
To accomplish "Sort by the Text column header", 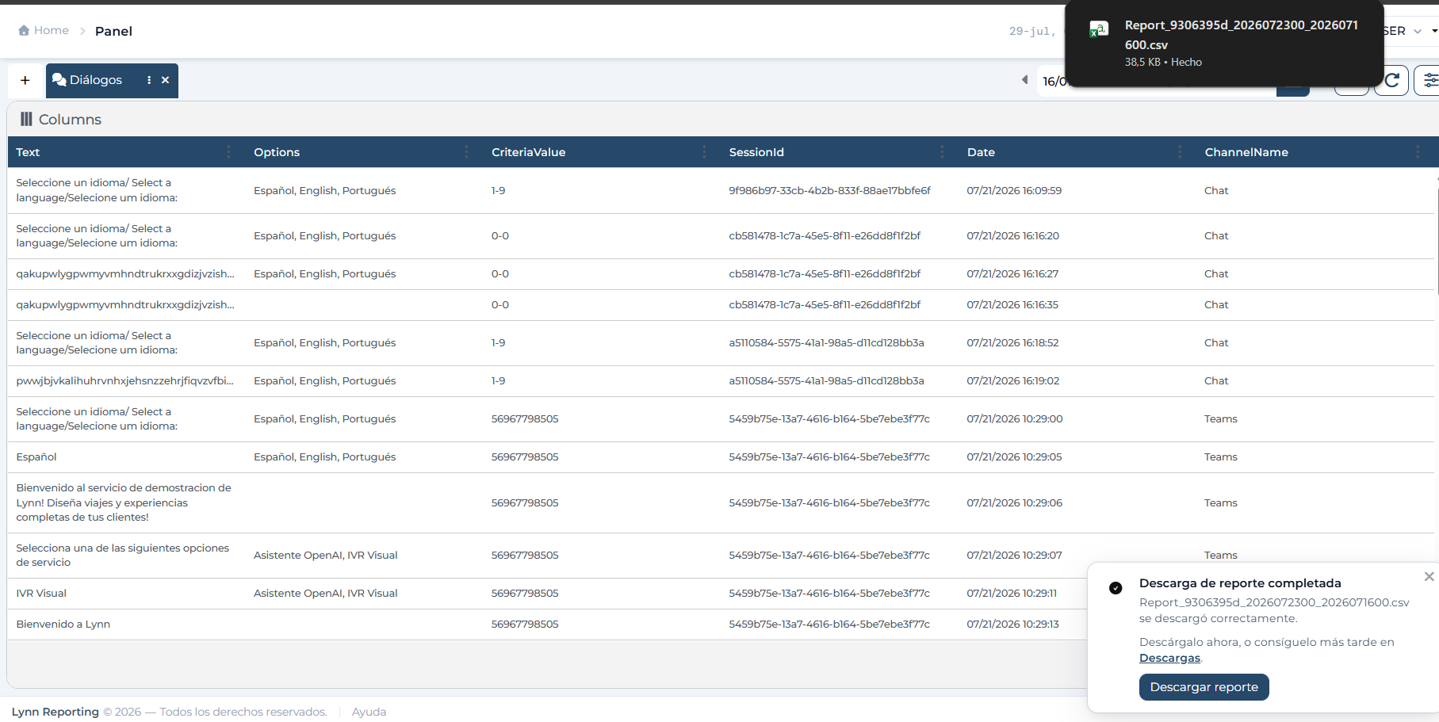I will [x=28, y=152].
